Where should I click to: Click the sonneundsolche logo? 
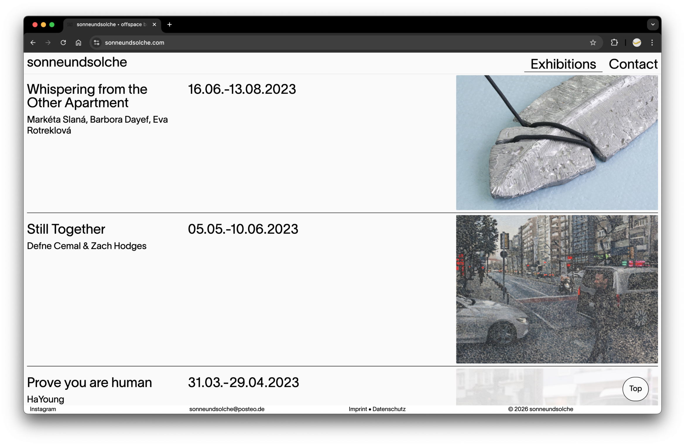(77, 62)
